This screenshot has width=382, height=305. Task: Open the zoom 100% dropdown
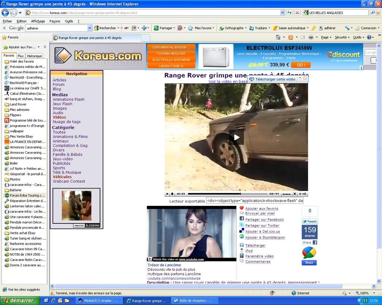click(x=374, y=293)
